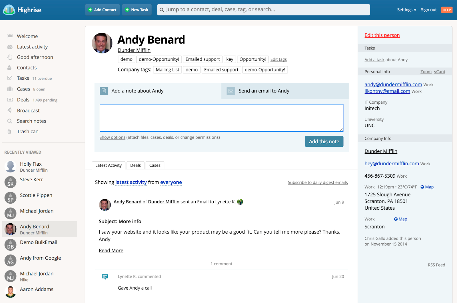Image resolution: width=457 pixels, height=303 pixels.
Task: Click andy@dundermifflin.com email link
Action: click(x=393, y=84)
